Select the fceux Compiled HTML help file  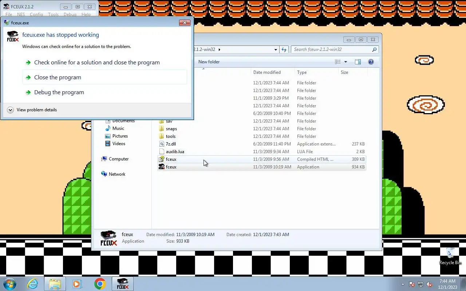261,159
